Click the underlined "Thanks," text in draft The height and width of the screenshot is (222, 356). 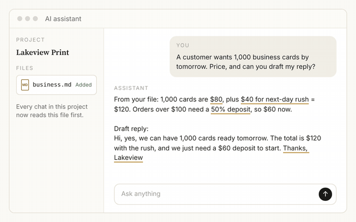[x=295, y=148]
